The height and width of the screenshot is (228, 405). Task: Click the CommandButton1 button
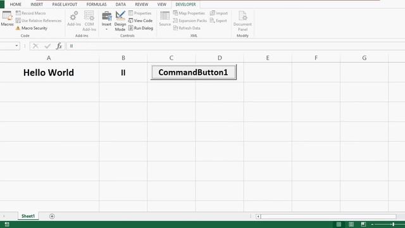(194, 72)
